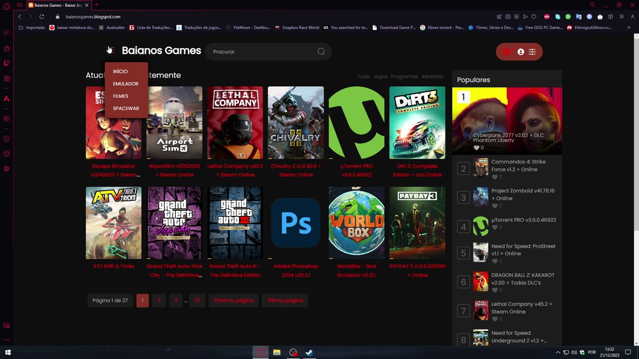Viewport: 639px width, 359px height.
Task: Open Need for Speed: ProStreet popular post
Action: click(x=523, y=250)
